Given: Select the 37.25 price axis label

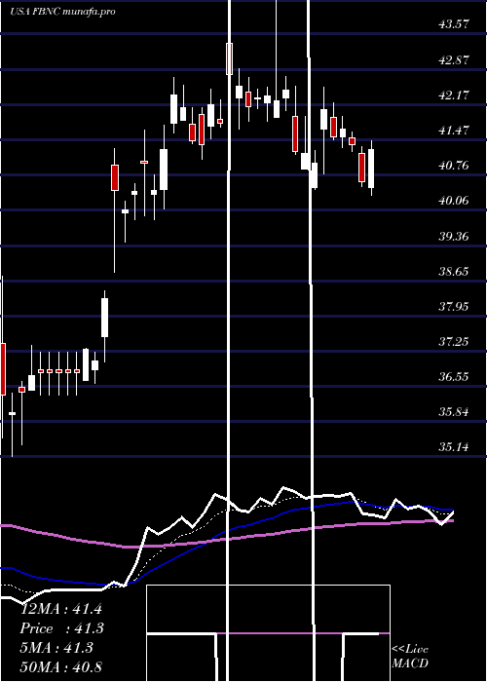Looking at the screenshot, I should coord(454,341).
